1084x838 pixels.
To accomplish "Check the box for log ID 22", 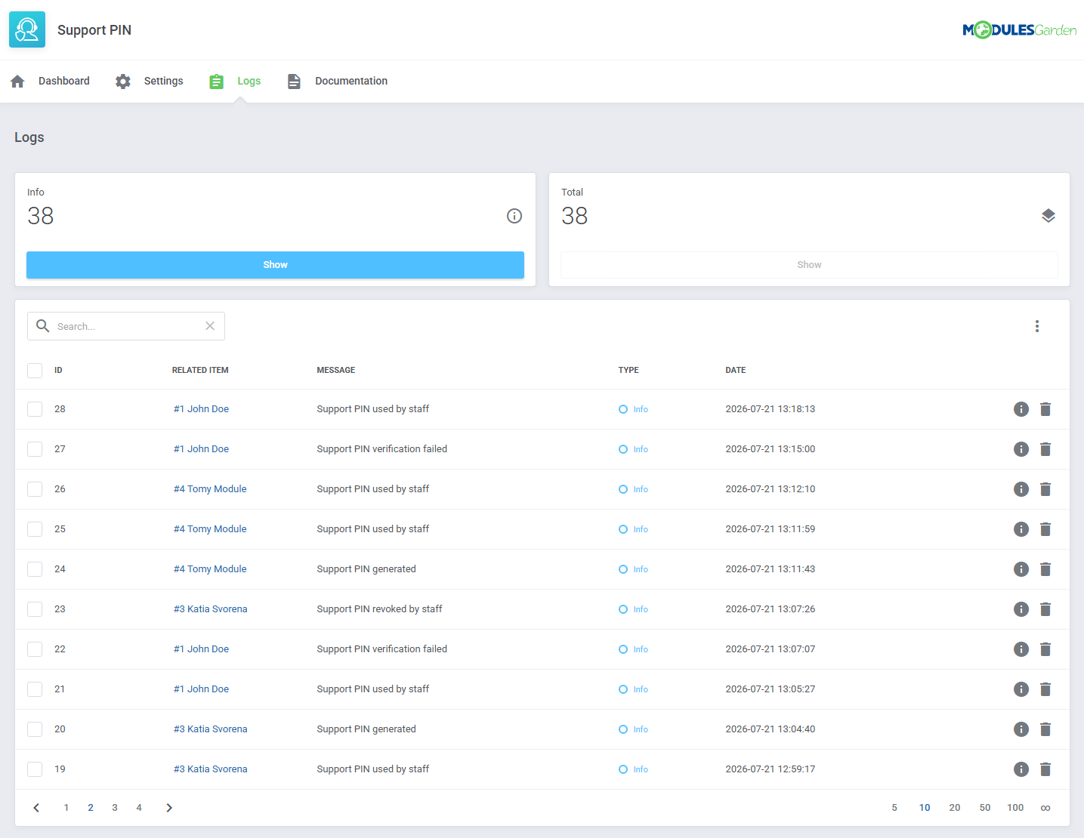I will [35, 649].
